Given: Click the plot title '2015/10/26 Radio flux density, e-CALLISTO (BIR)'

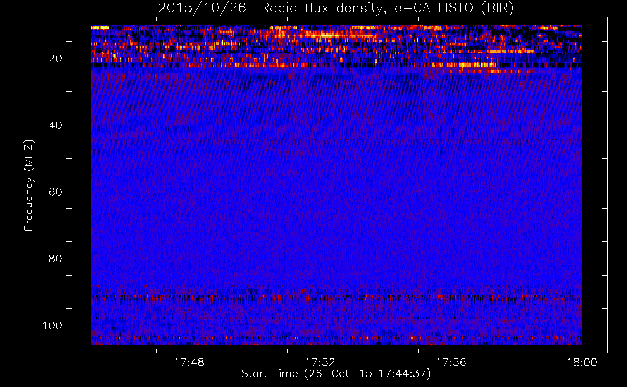Looking at the screenshot, I should 336,8.
